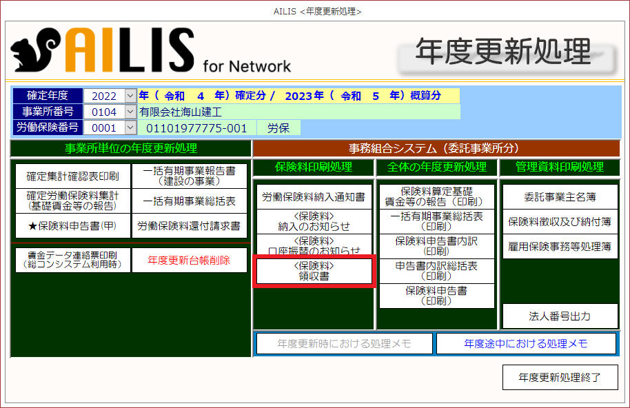Select 労働保険料還付請求書
This screenshot has height=408, width=630.
pos(189,225)
